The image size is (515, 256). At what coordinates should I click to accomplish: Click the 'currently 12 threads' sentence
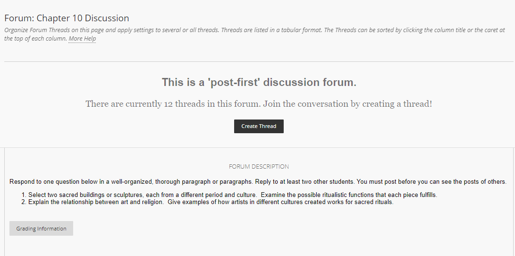click(x=173, y=104)
